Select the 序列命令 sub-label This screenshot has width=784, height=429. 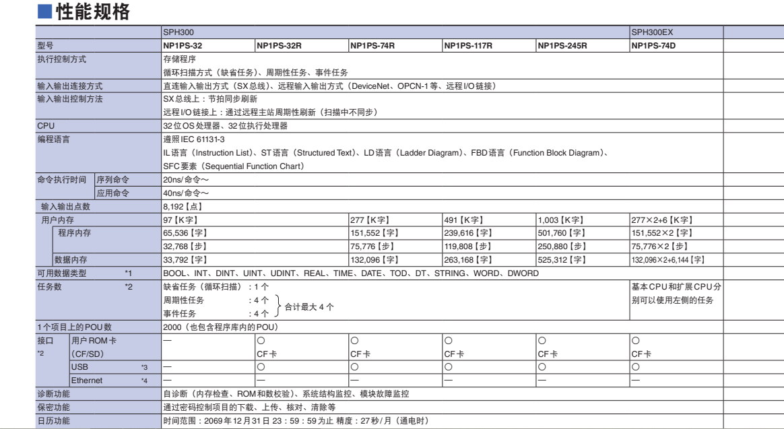click(113, 180)
